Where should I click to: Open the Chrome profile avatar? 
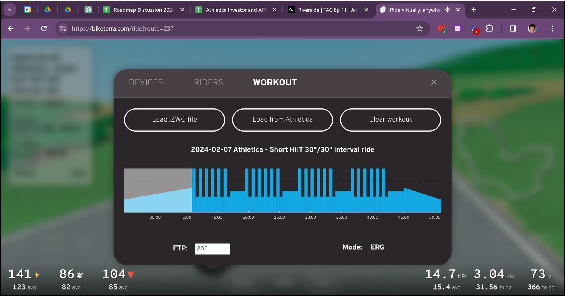point(532,28)
